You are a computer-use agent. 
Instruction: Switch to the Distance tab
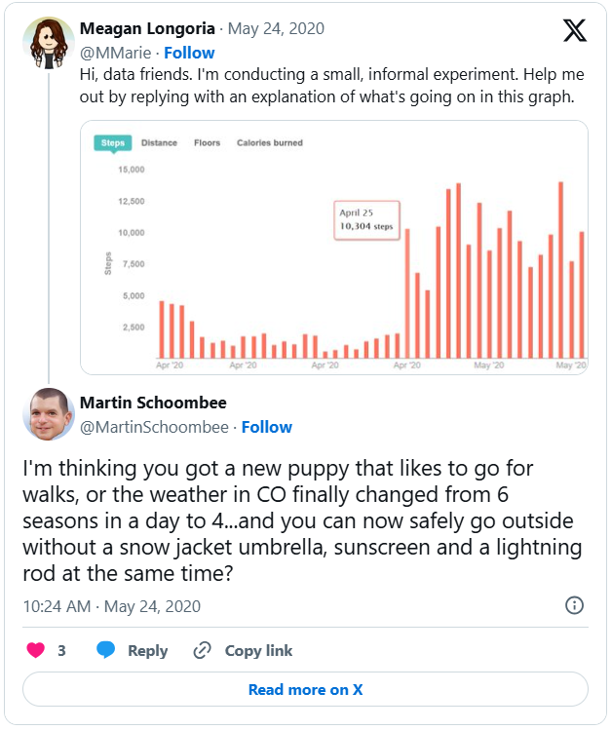coord(159,143)
